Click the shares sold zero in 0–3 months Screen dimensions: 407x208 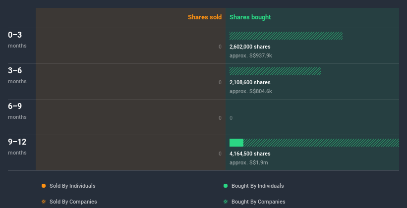click(220, 47)
